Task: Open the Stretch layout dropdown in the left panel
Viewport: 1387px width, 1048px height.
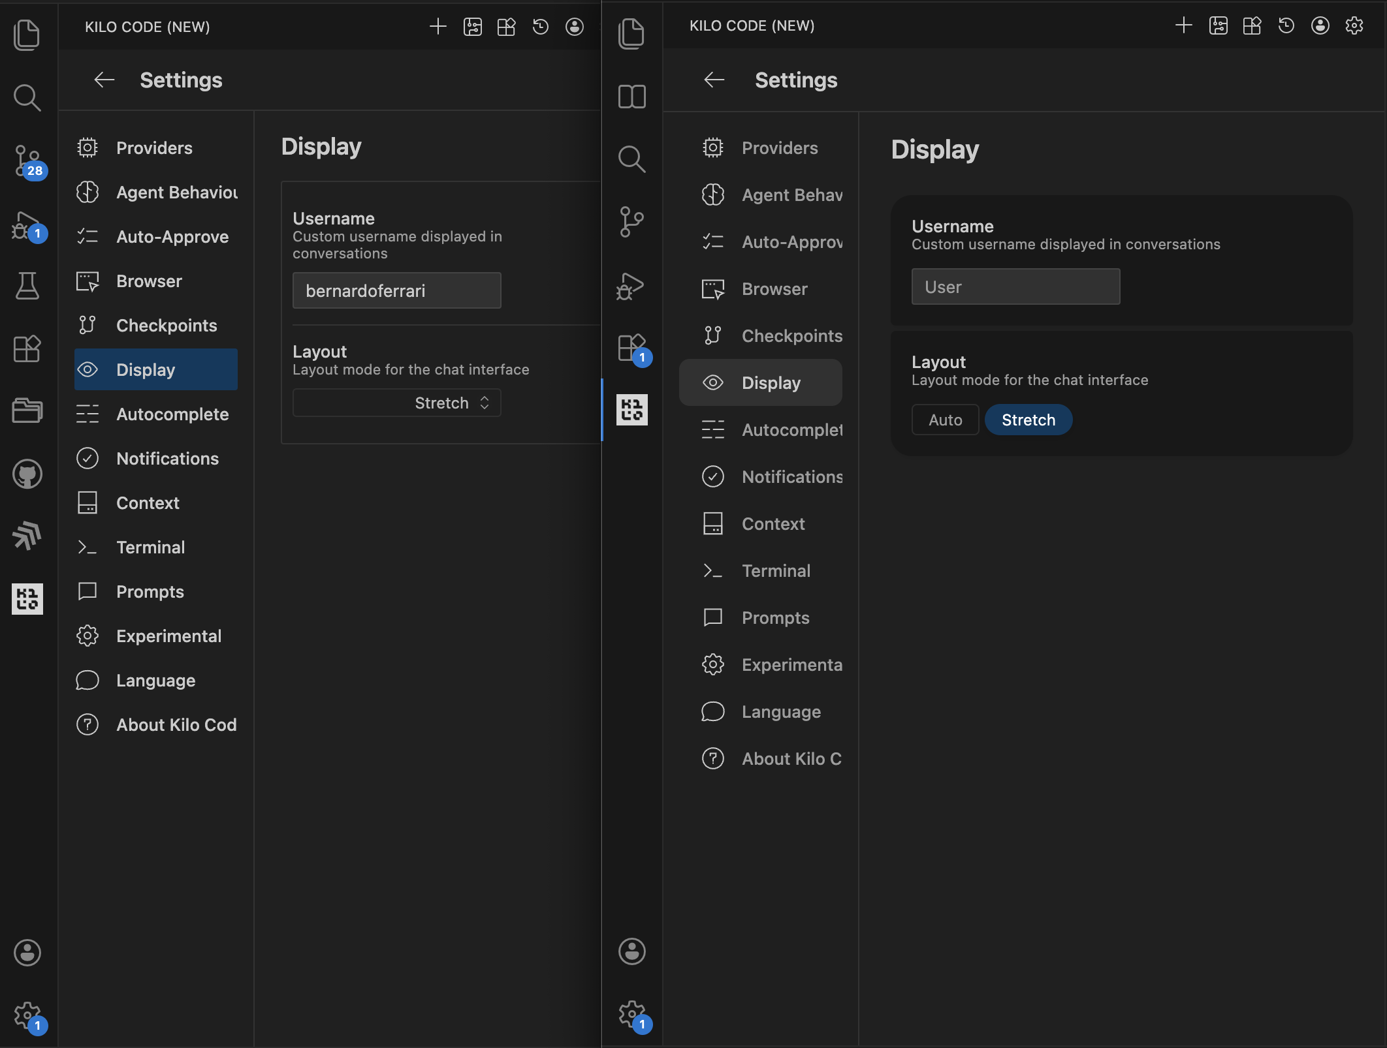Action: point(396,403)
